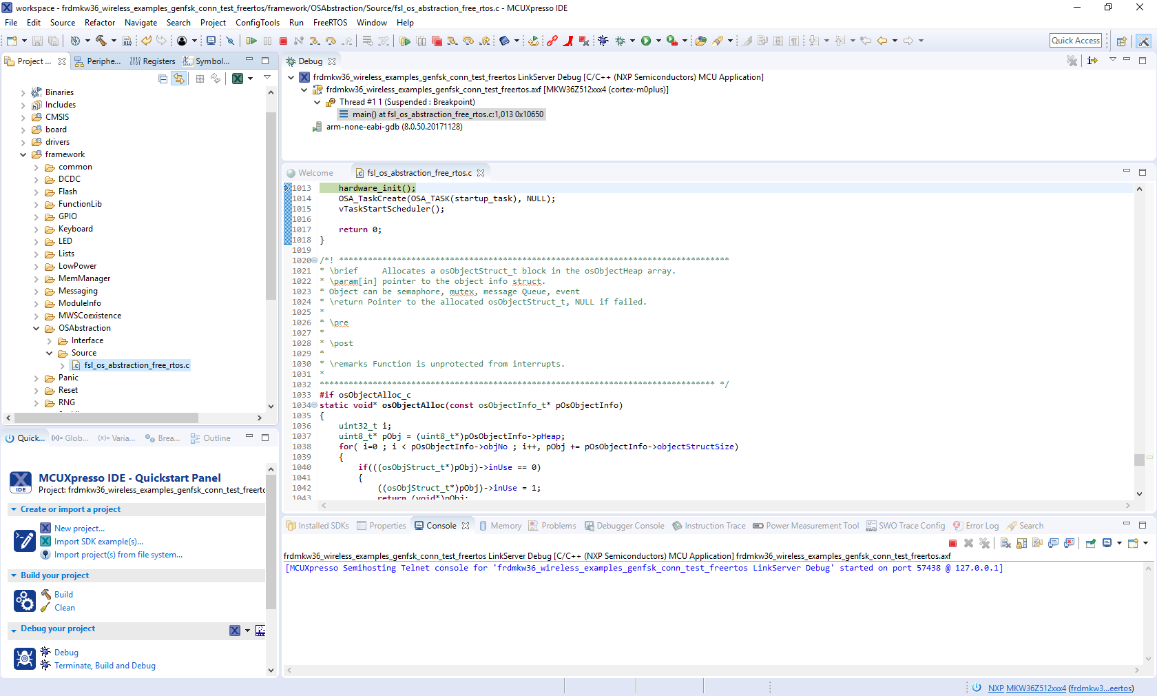This screenshot has height=696, width=1157.
Task: Click the Step Over toolbar icon
Action: [331, 41]
